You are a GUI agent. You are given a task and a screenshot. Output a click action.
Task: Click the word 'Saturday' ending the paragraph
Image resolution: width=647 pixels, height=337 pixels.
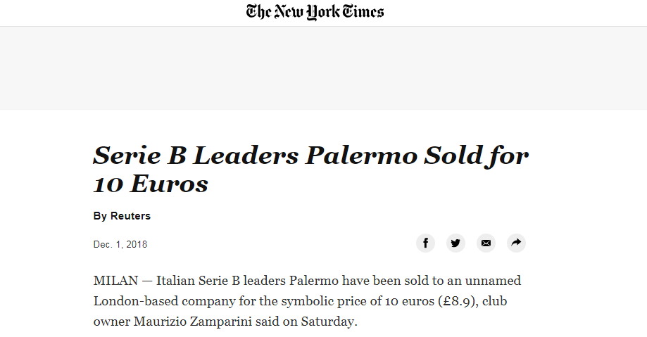(332, 322)
